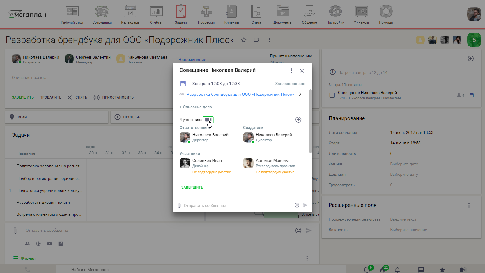Screen dimensions: 485x273
Task: Select Финиш date value
Action: pos(404,164)
